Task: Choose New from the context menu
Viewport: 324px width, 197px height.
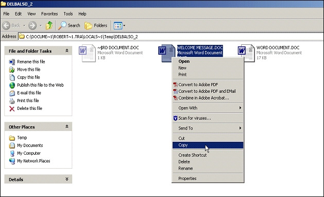Action: [x=208, y=68]
